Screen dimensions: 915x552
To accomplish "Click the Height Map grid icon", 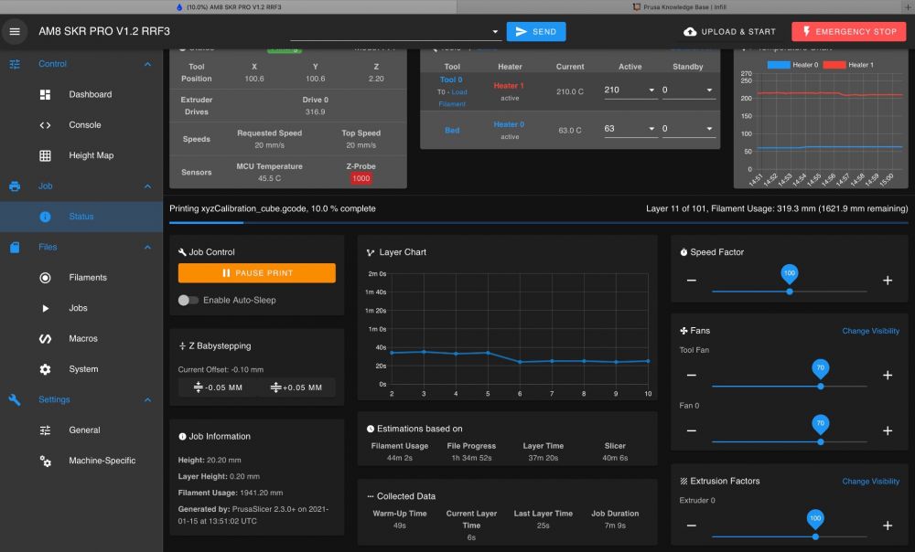I will click(x=45, y=155).
